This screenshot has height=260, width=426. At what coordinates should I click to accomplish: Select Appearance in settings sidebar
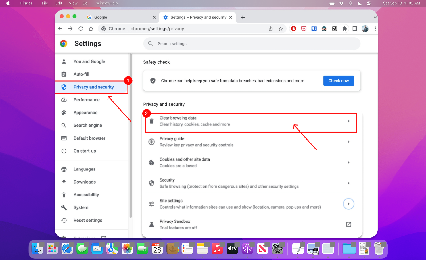(85, 113)
